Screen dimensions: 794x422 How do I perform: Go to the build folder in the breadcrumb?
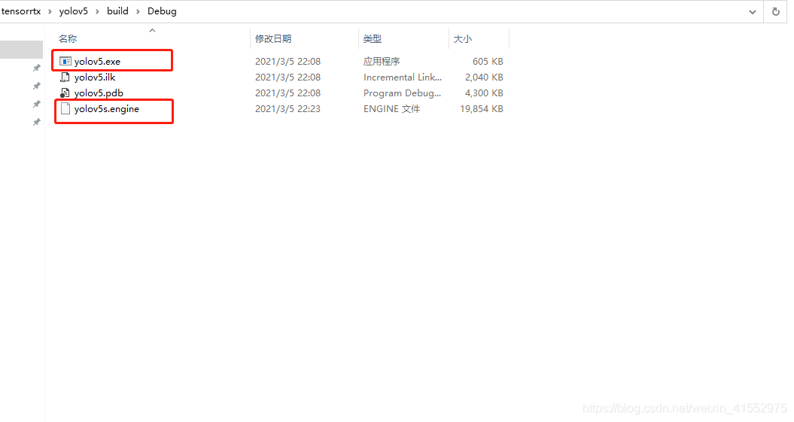coord(117,11)
